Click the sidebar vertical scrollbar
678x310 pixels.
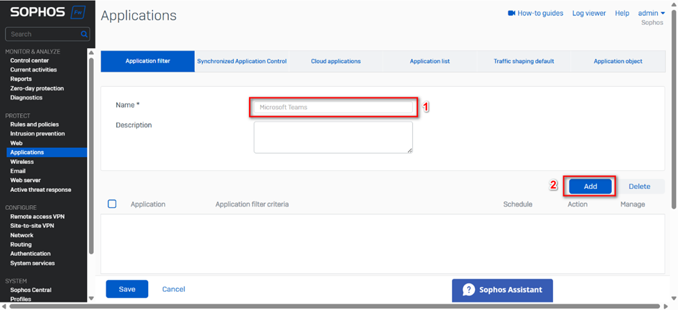pyautogui.click(x=90, y=153)
